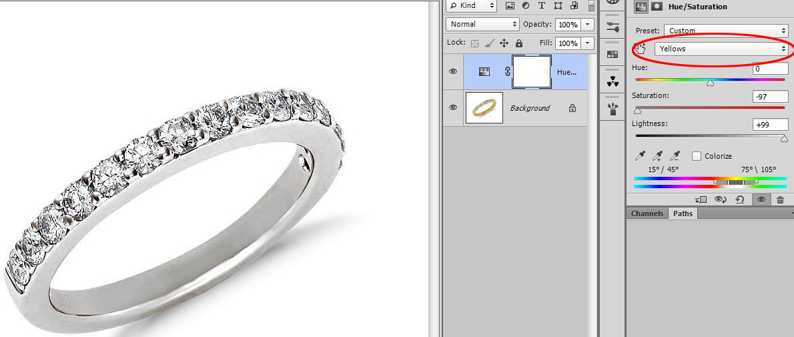This screenshot has width=794, height=337.
Task: Open the Normal blend mode dropdown
Action: pyautogui.click(x=482, y=24)
